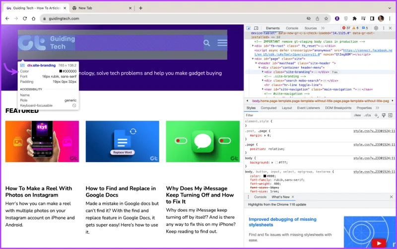
Task: Toggle the .cls element classes button
Action: (x=367, y=115)
